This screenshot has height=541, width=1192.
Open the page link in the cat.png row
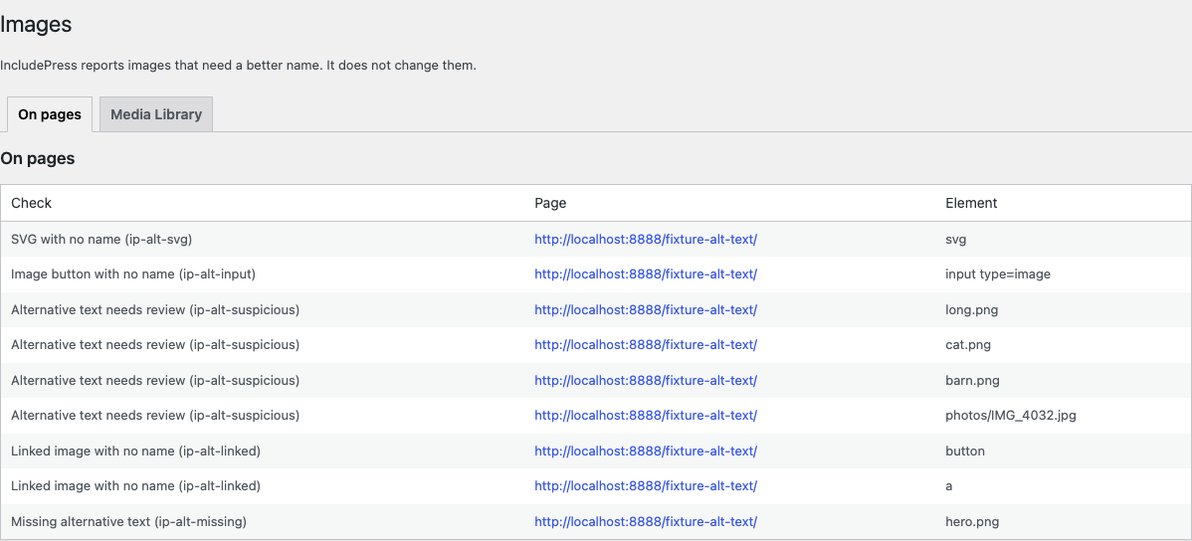(x=646, y=345)
